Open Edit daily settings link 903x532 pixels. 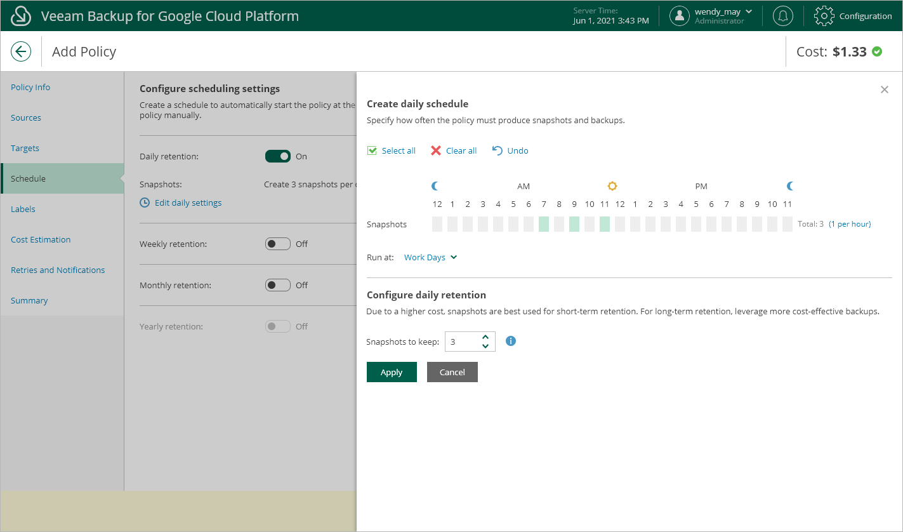click(x=188, y=203)
